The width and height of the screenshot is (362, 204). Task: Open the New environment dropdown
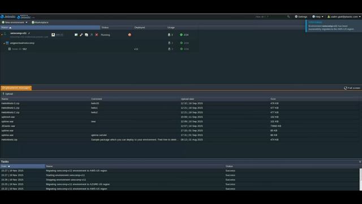pyautogui.click(x=15, y=23)
